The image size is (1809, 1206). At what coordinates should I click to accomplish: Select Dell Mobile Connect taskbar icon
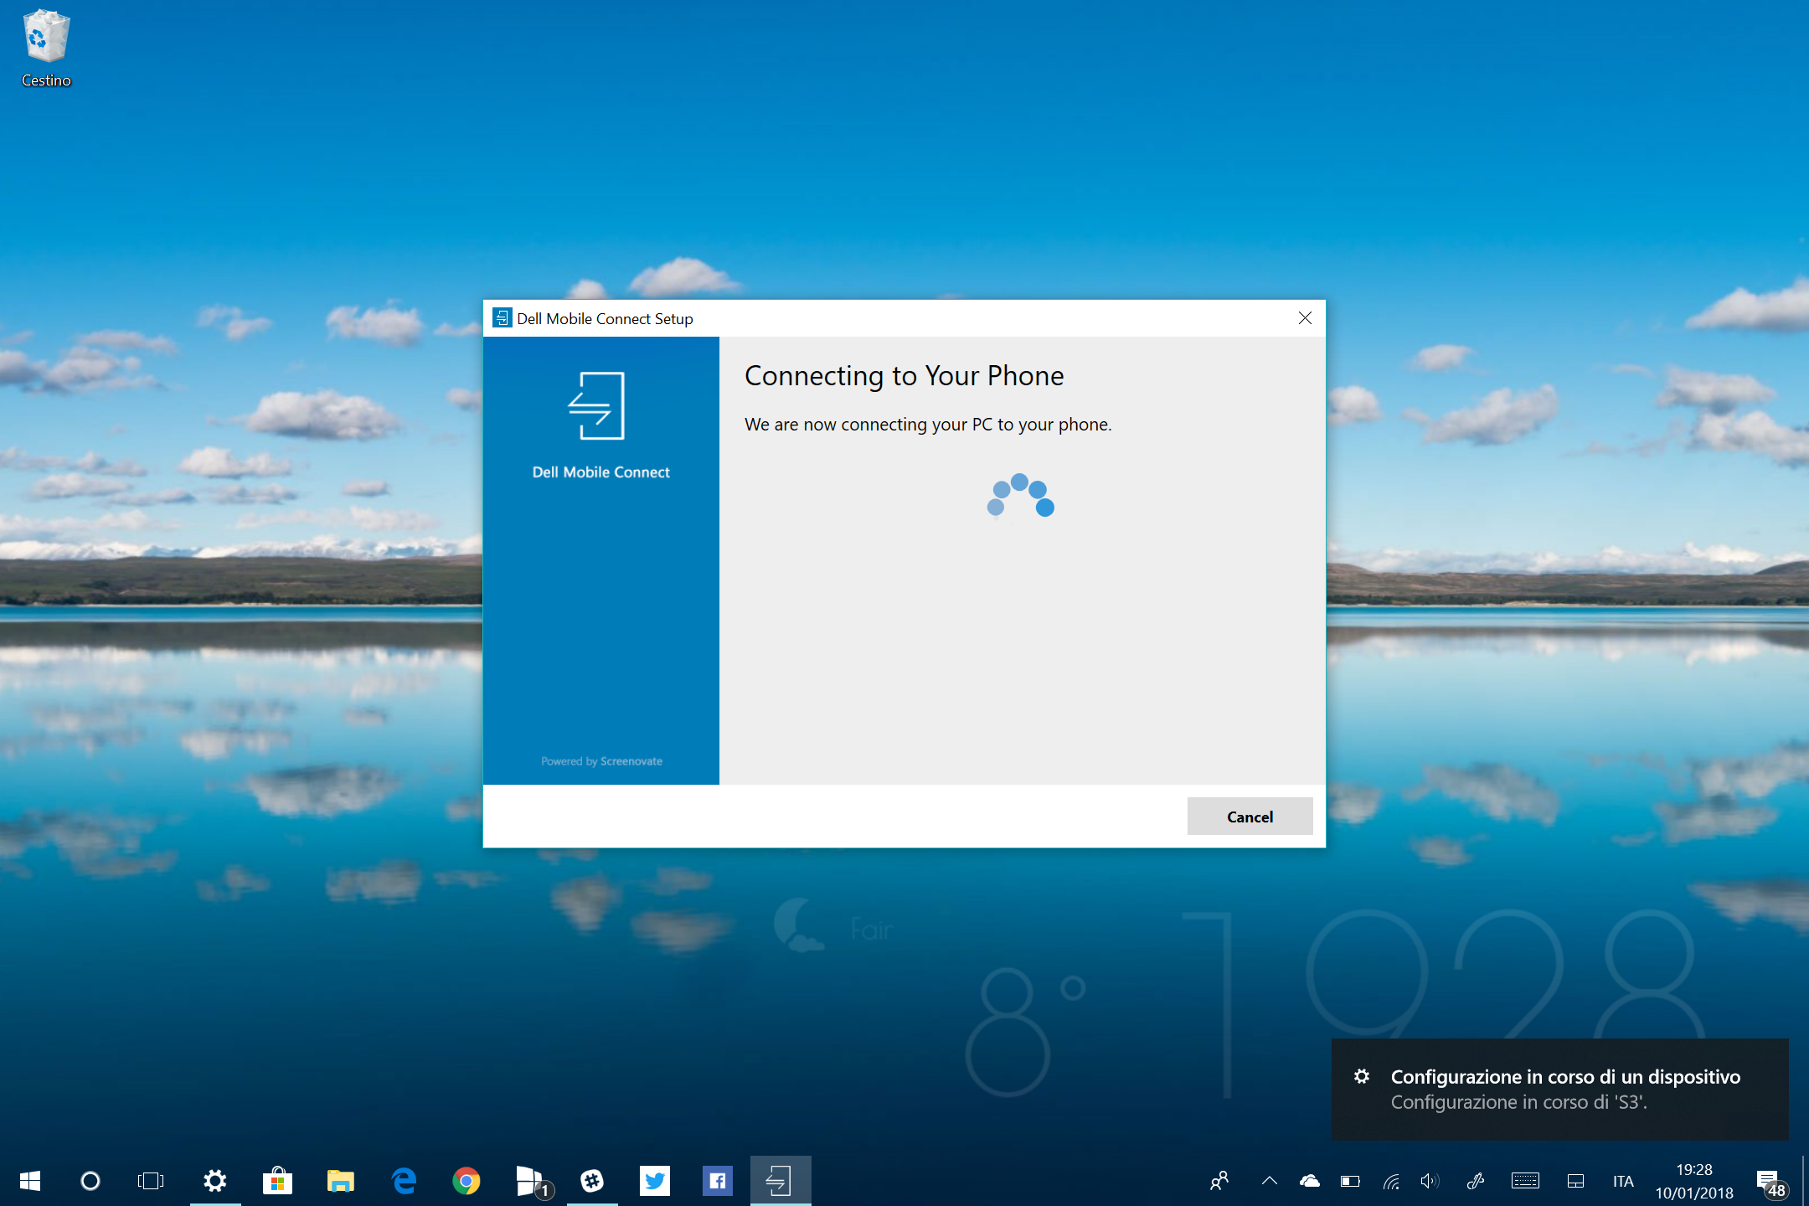[781, 1181]
